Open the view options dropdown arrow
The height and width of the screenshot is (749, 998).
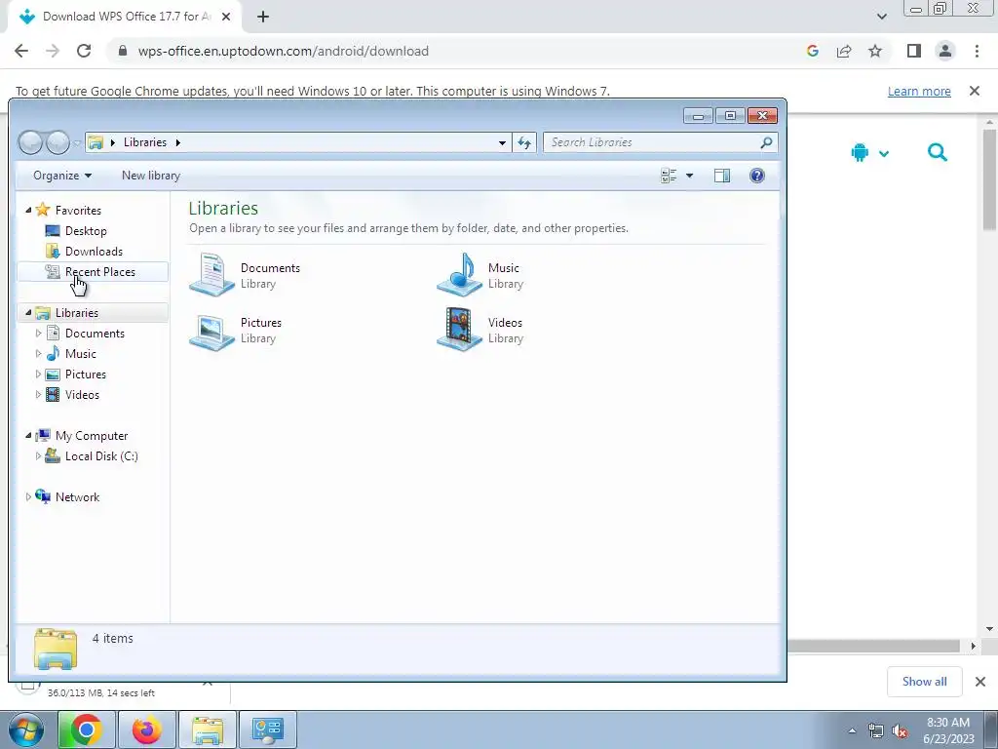tap(689, 176)
